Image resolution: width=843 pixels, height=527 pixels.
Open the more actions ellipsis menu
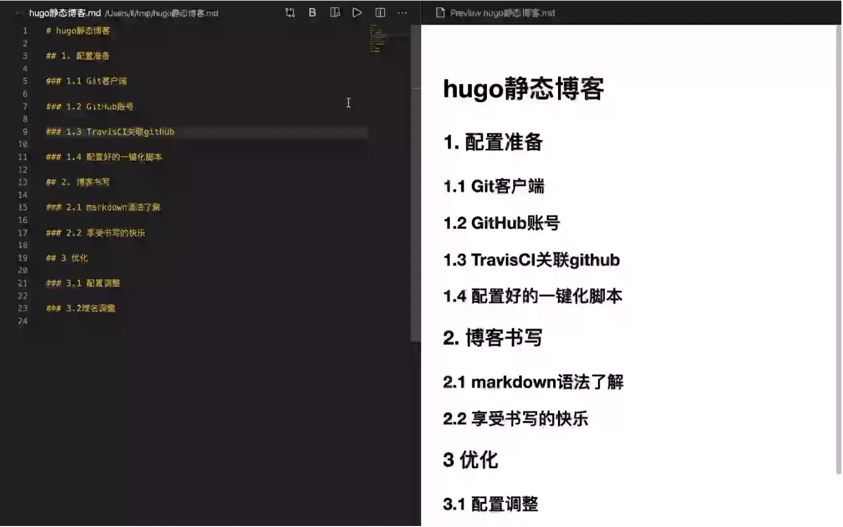[402, 12]
